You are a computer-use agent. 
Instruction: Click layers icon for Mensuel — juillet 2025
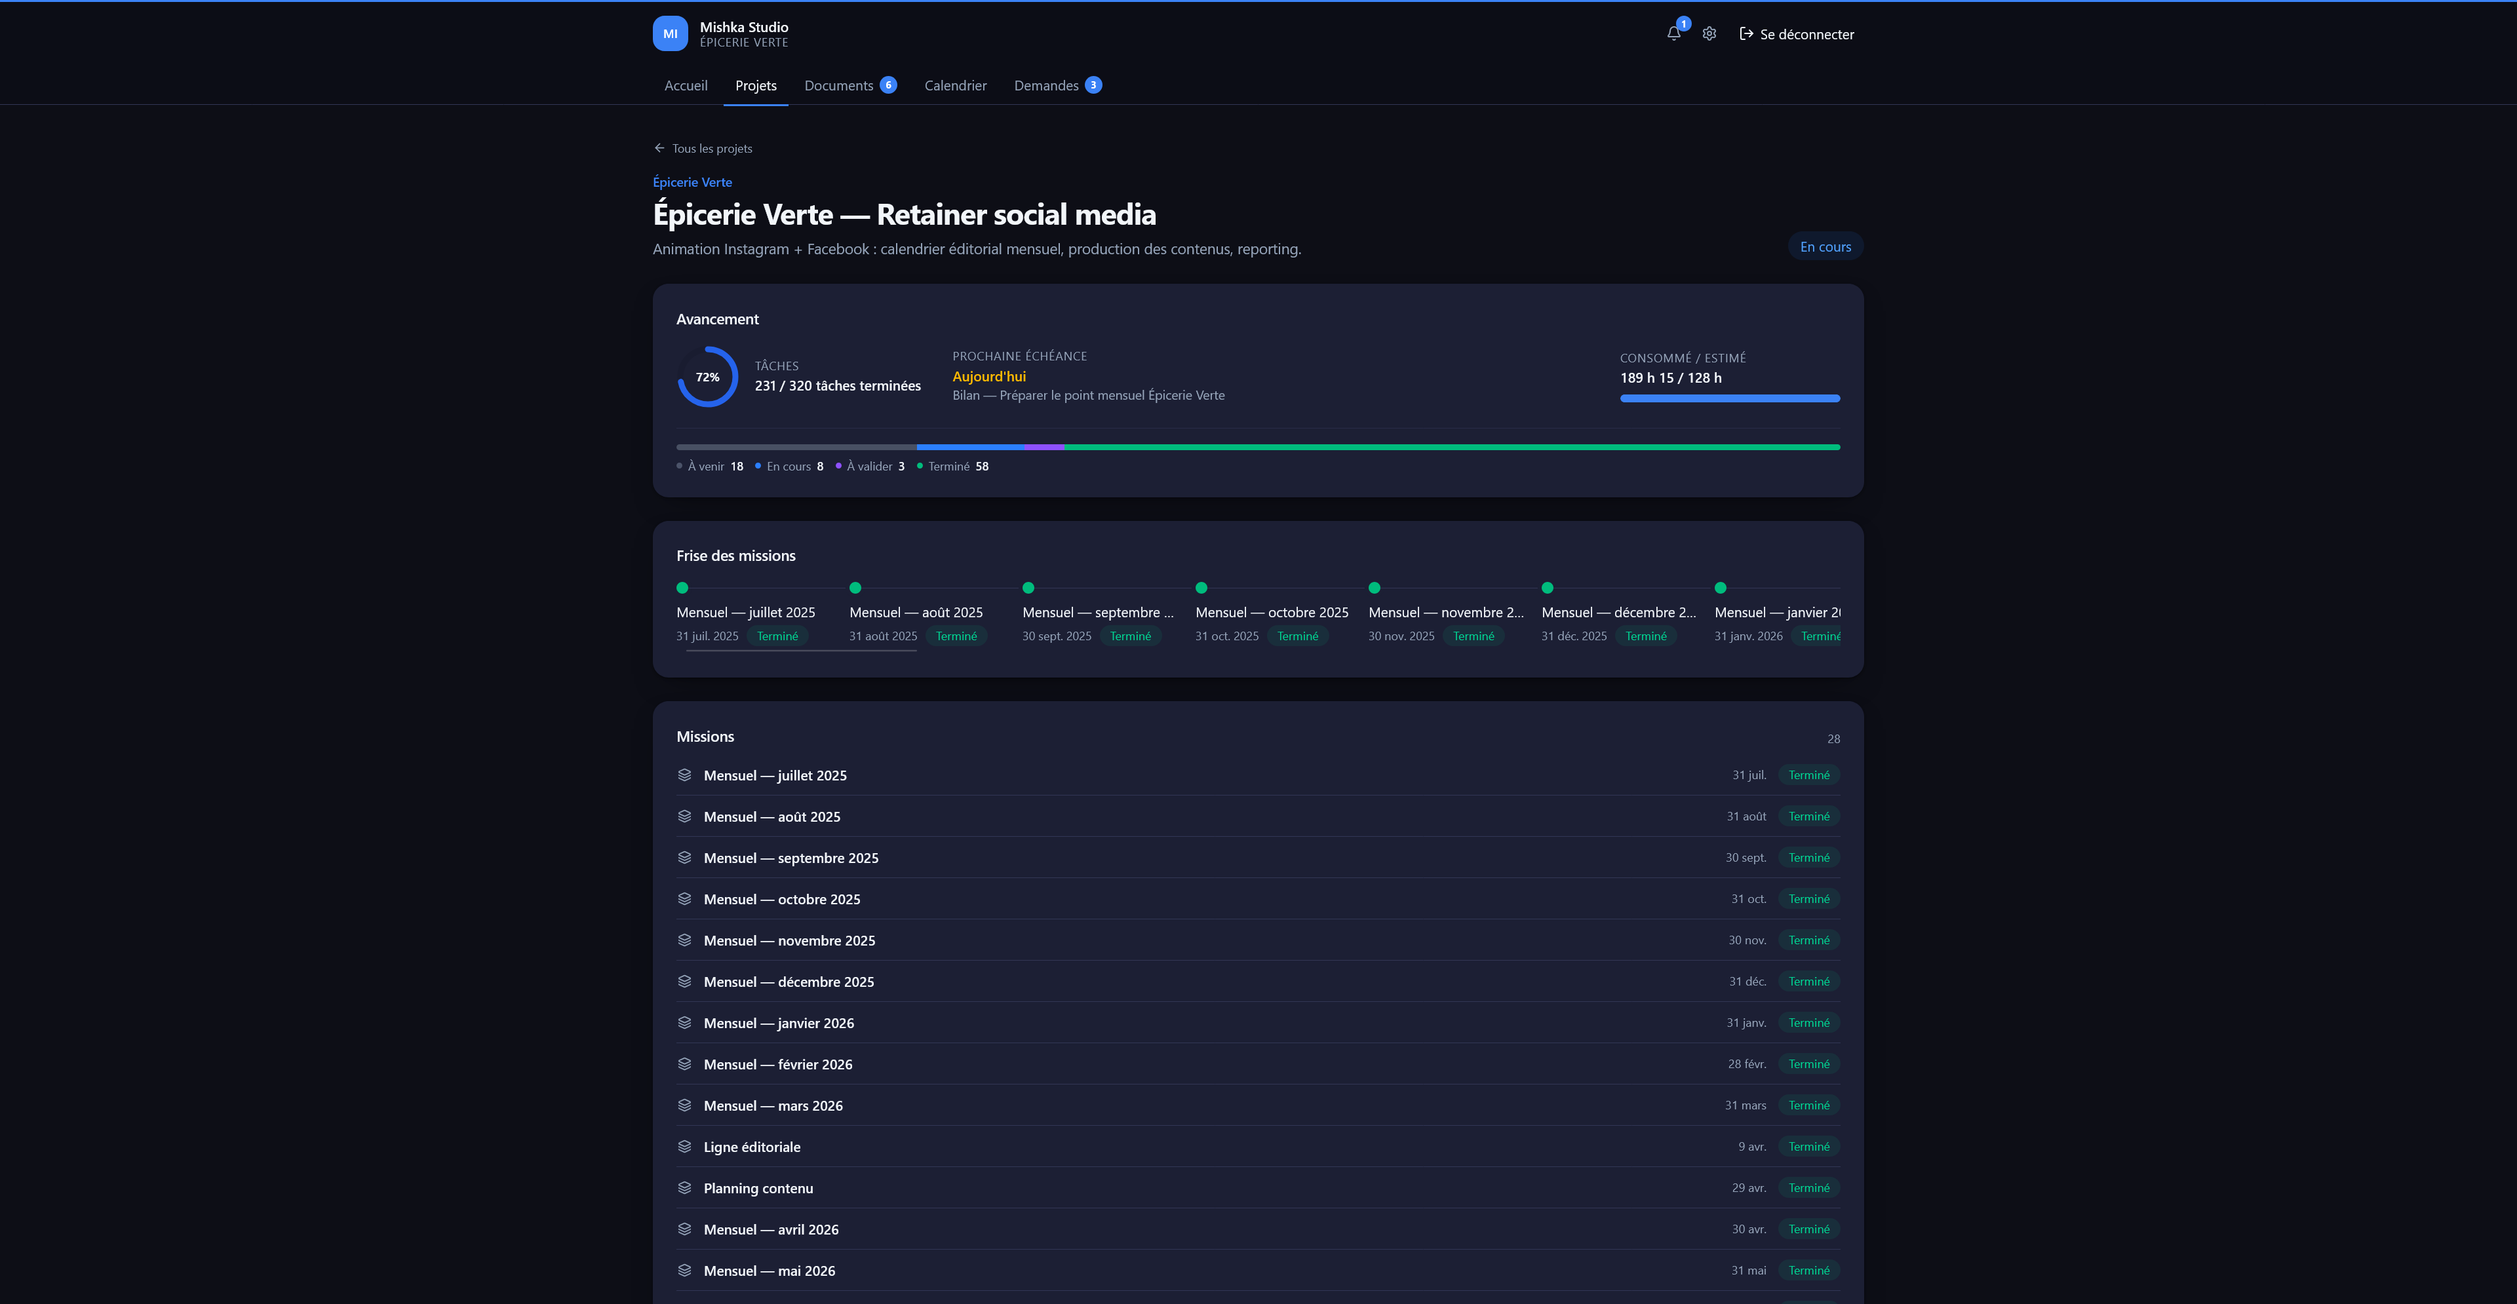(x=685, y=775)
